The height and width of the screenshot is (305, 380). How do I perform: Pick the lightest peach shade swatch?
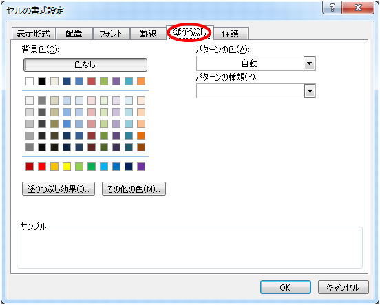[x=141, y=101]
